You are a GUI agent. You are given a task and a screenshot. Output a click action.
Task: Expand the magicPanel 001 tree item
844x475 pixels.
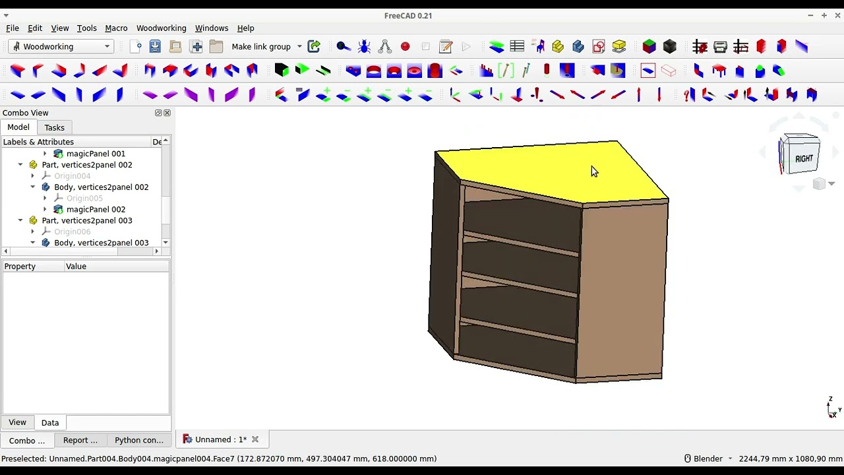pyautogui.click(x=45, y=154)
